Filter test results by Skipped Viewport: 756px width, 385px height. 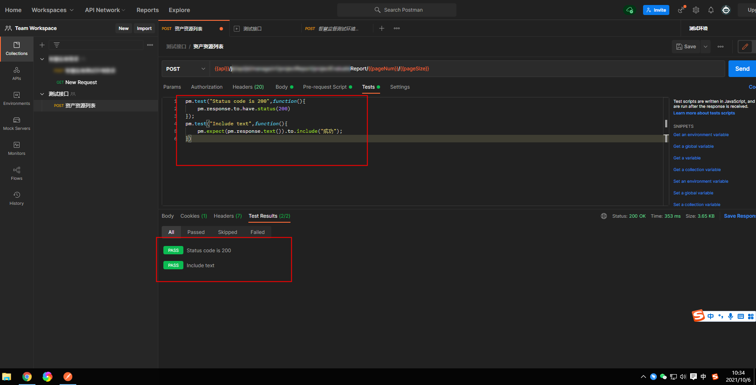[228, 232]
